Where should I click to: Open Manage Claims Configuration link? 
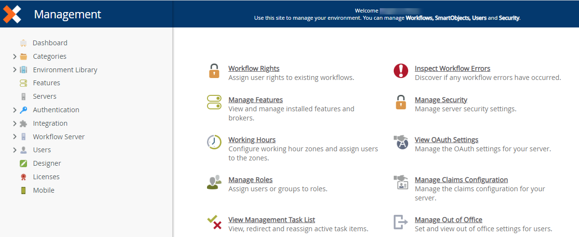[461, 180]
